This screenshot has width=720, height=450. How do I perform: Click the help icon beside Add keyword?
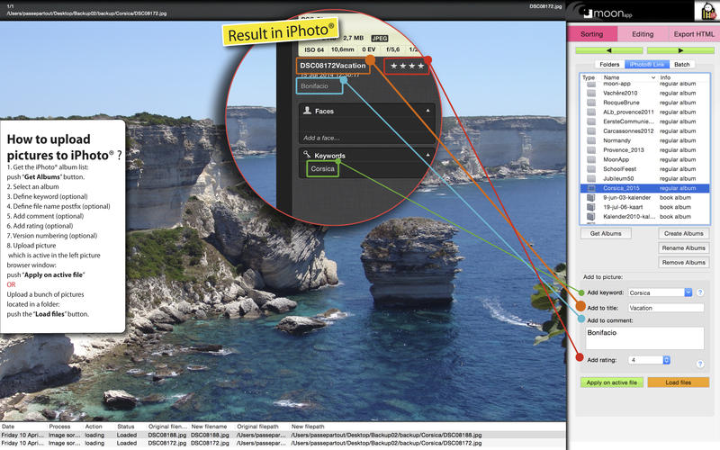pyautogui.click(x=699, y=292)
